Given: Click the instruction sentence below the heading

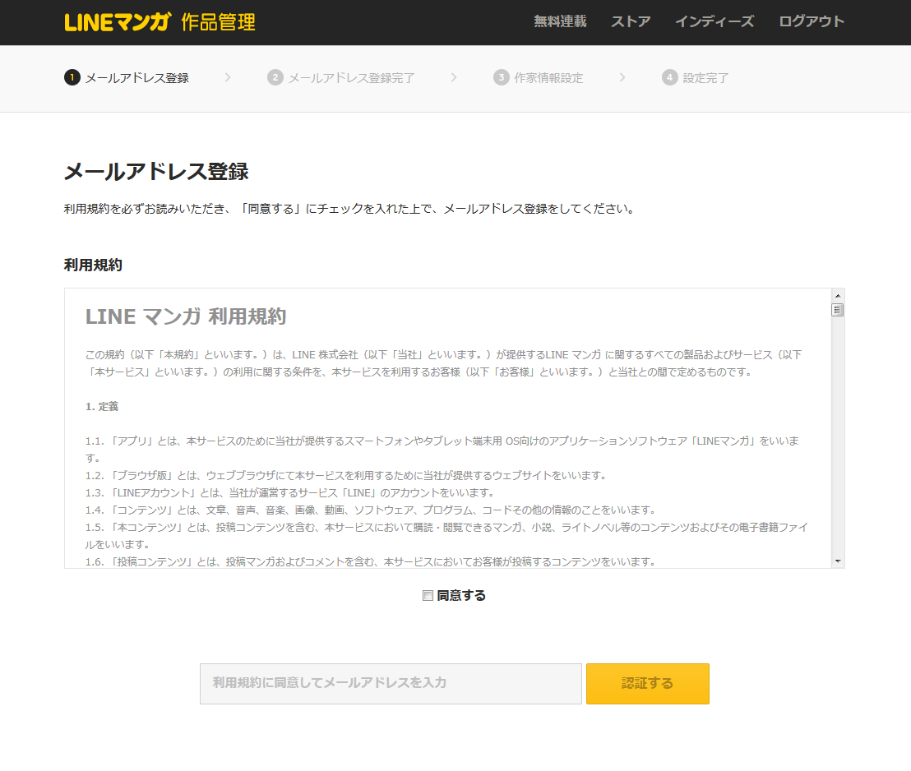Looking at the screenshot, I should tap(350, 209).
